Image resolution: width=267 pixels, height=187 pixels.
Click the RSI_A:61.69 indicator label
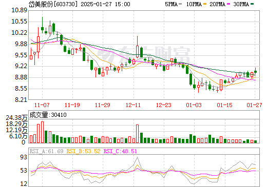(46, 151)
